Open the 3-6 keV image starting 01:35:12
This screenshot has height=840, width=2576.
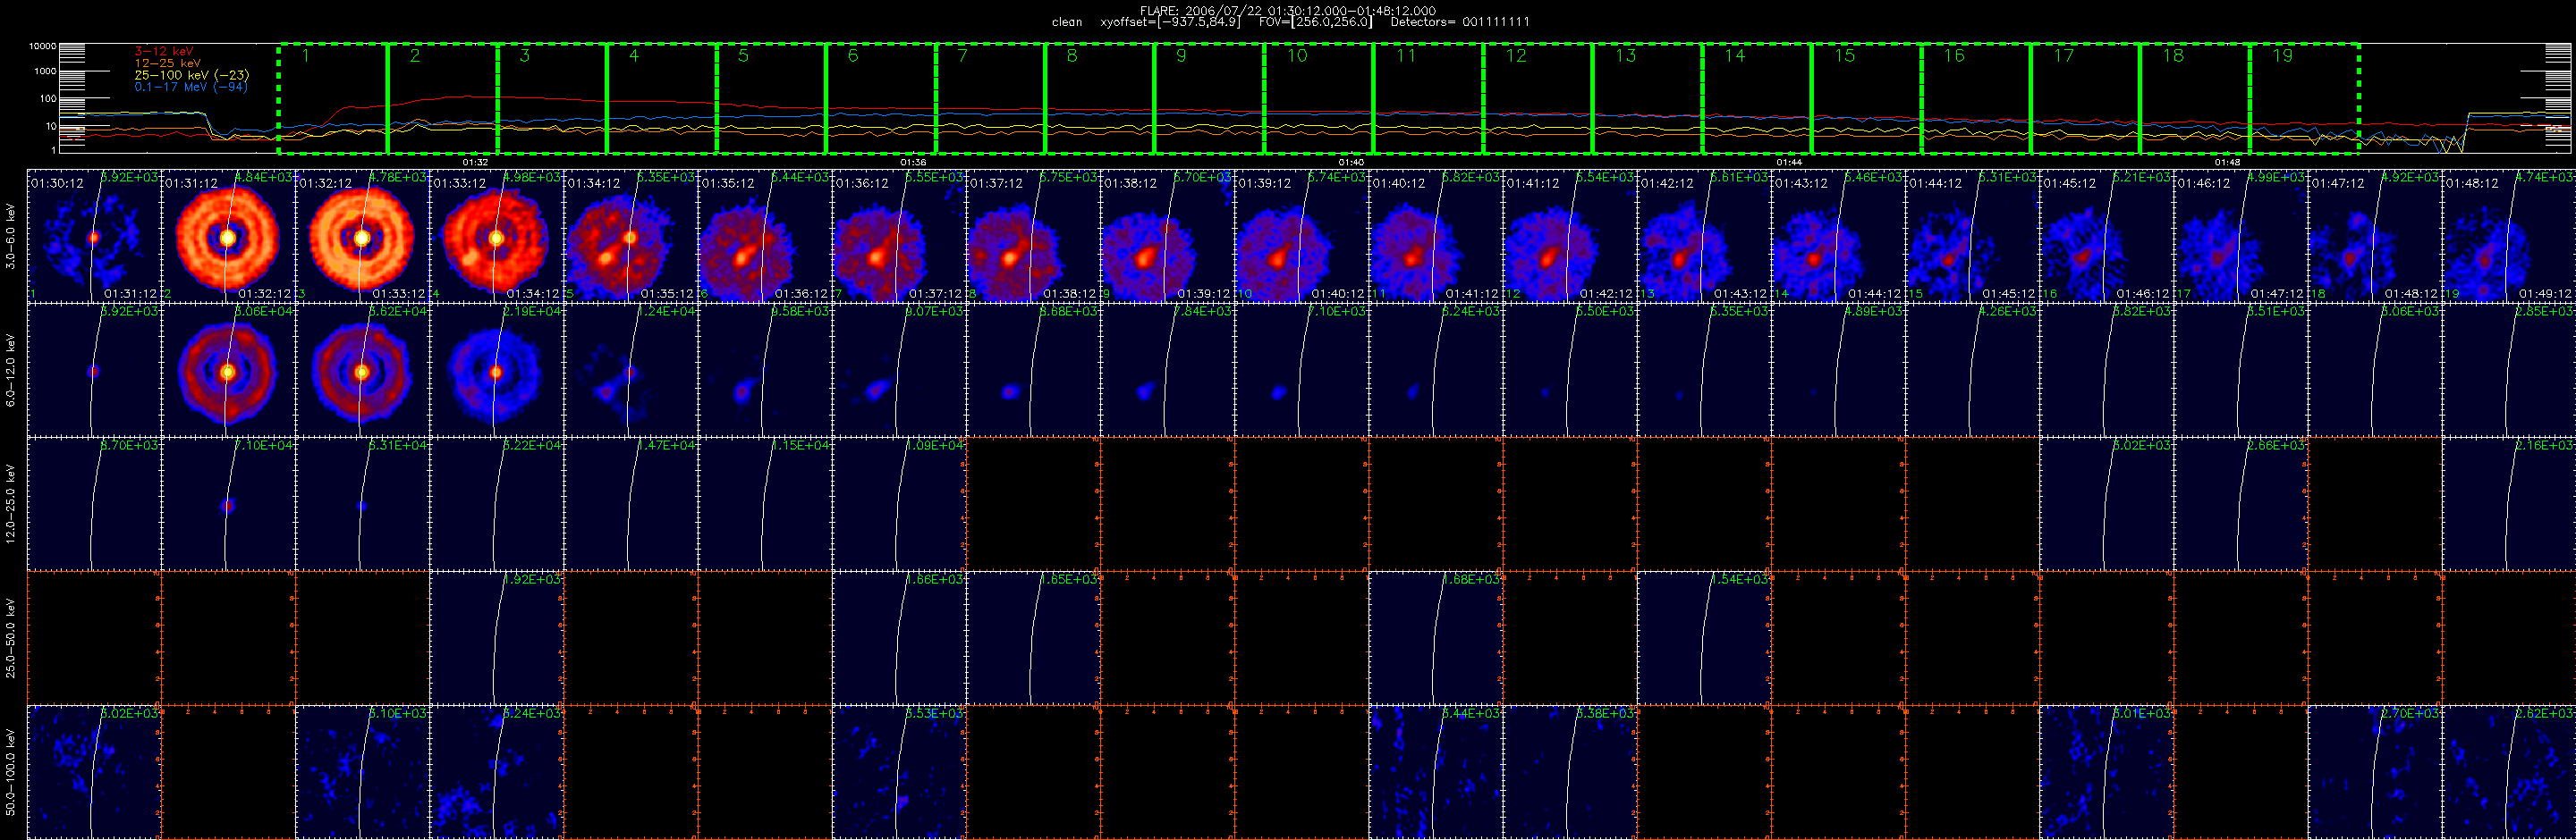tap(765, 236)
